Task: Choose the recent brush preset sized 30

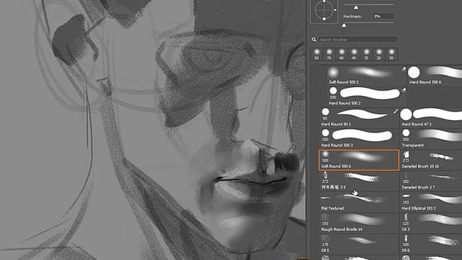Action: (x=392, y=53)
